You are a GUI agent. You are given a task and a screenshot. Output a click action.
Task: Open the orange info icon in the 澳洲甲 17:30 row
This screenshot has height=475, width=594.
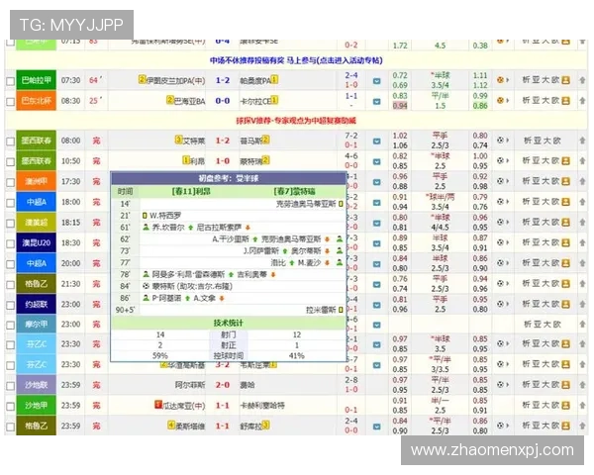click(x=565, y=181)
